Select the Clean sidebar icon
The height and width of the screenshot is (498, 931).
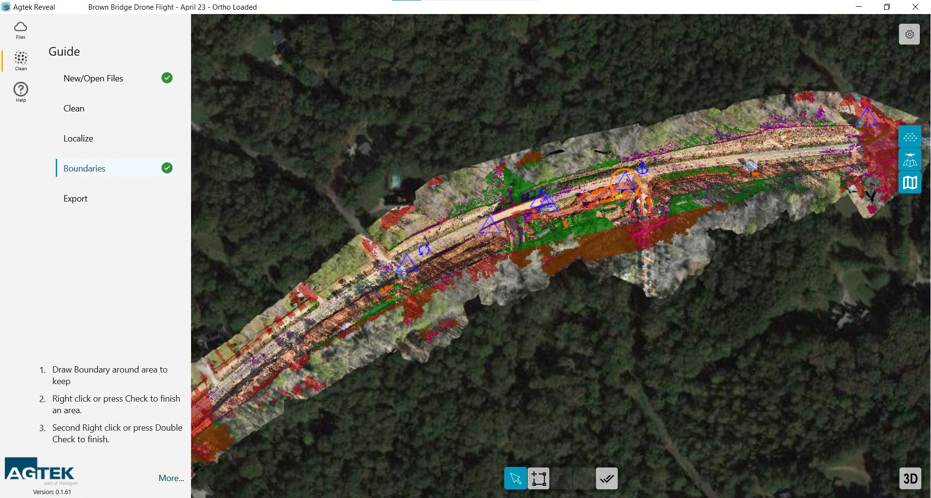(20, 61)
